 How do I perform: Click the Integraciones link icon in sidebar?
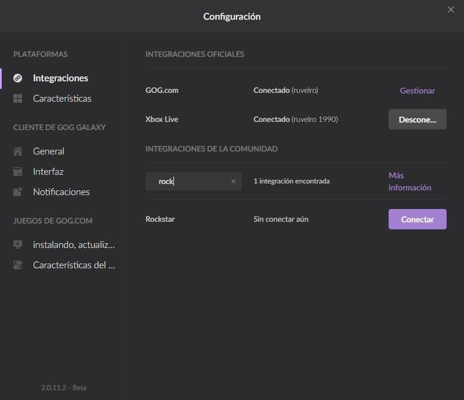tap(18, 78)
